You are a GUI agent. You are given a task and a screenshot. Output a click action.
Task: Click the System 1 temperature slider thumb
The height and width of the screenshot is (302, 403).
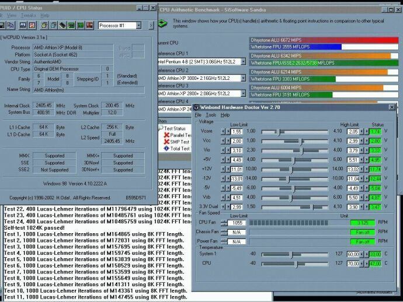click(x=292, y=255)
